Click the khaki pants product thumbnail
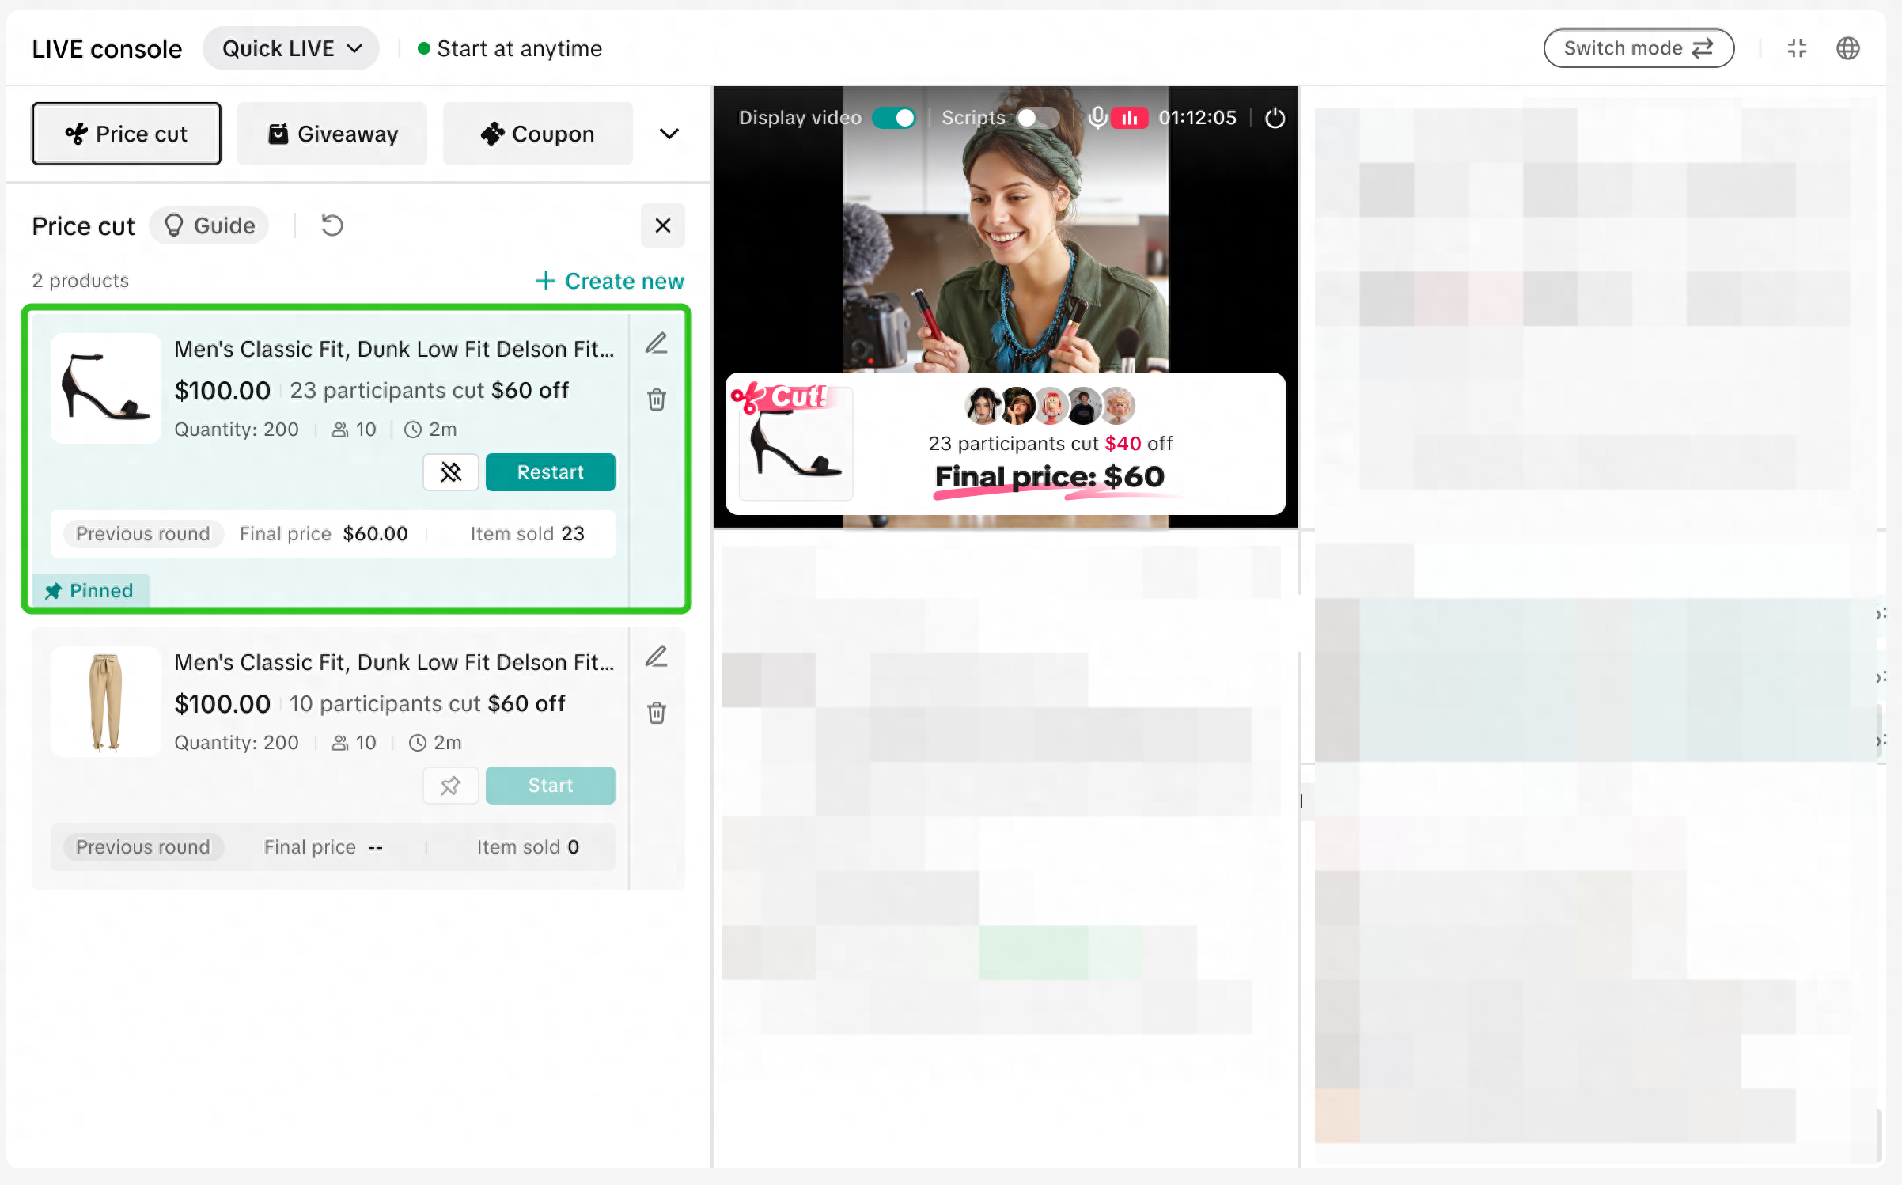 [x=106, y=702]
